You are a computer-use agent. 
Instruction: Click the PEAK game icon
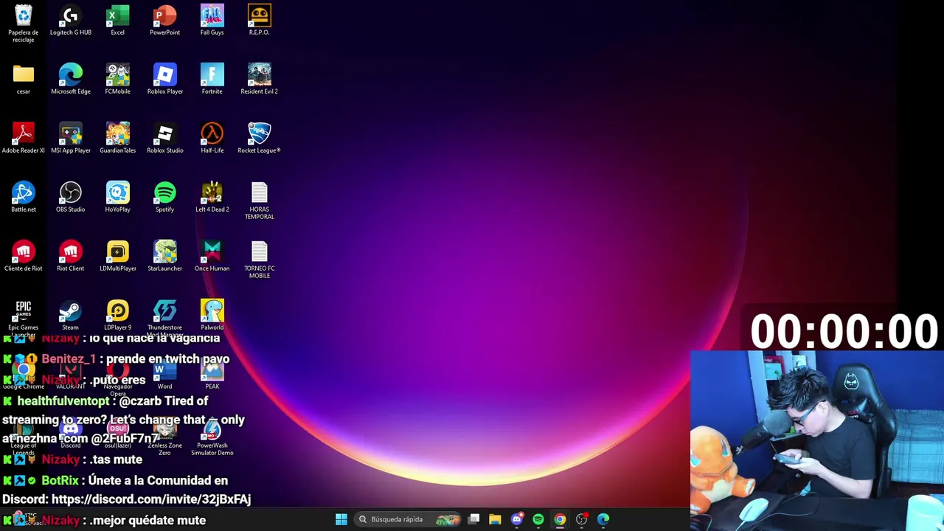[212, 375]
